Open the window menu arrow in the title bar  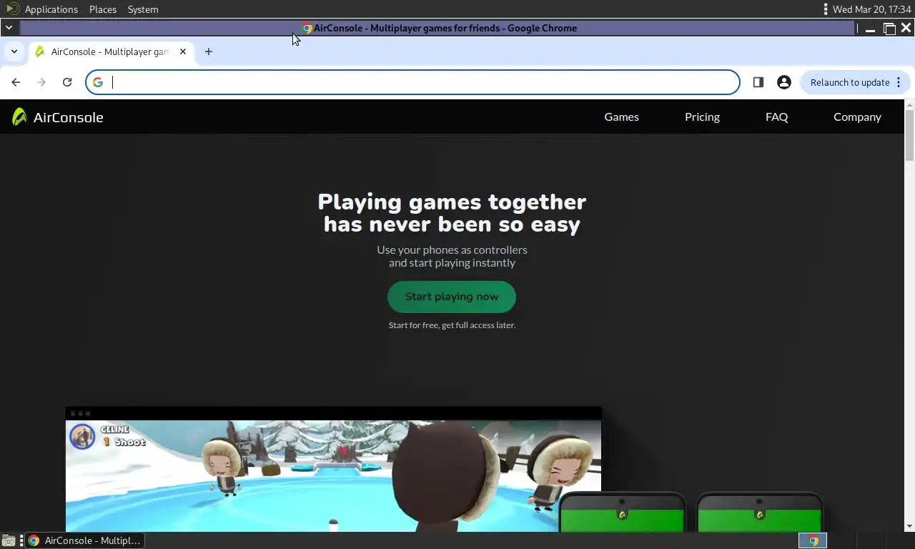(x=9, y=28)
